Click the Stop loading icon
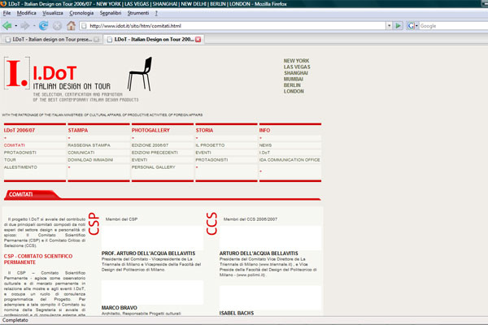Viewport: 488px width, 325px height. pyautogui.click(x=57, y=26)
